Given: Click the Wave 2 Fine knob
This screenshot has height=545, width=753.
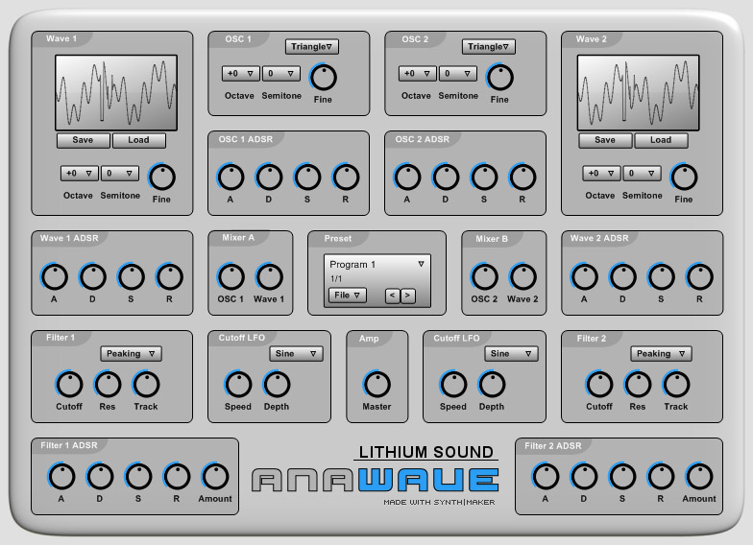Looking at the screenshot, I should (684, 178).
